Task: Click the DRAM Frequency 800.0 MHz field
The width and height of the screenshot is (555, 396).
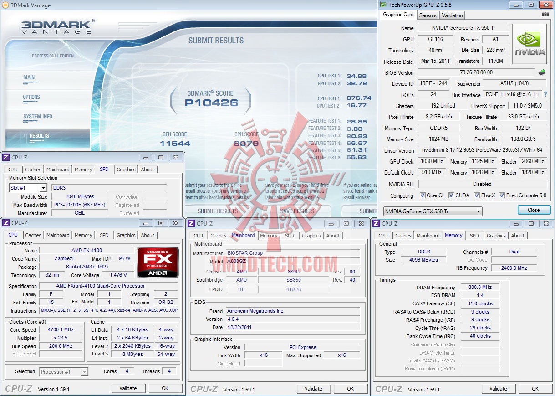Action: (480, 288)
